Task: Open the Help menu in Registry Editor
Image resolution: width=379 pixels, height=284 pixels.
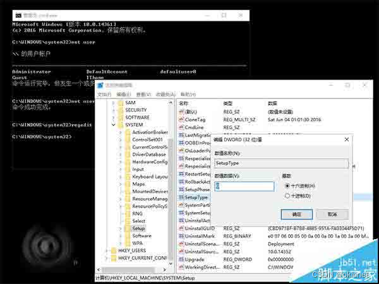Action: tap(188, 94)
